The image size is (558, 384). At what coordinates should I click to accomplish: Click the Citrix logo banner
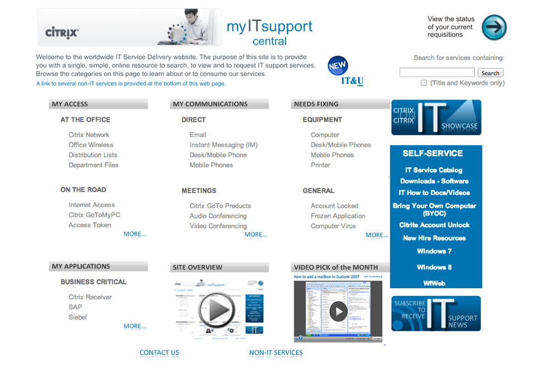[129, 28]
